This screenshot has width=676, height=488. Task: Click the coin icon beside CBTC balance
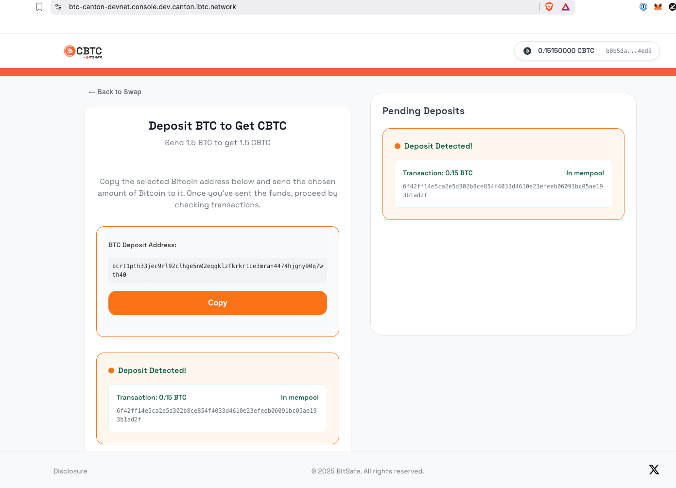point(527,51)
